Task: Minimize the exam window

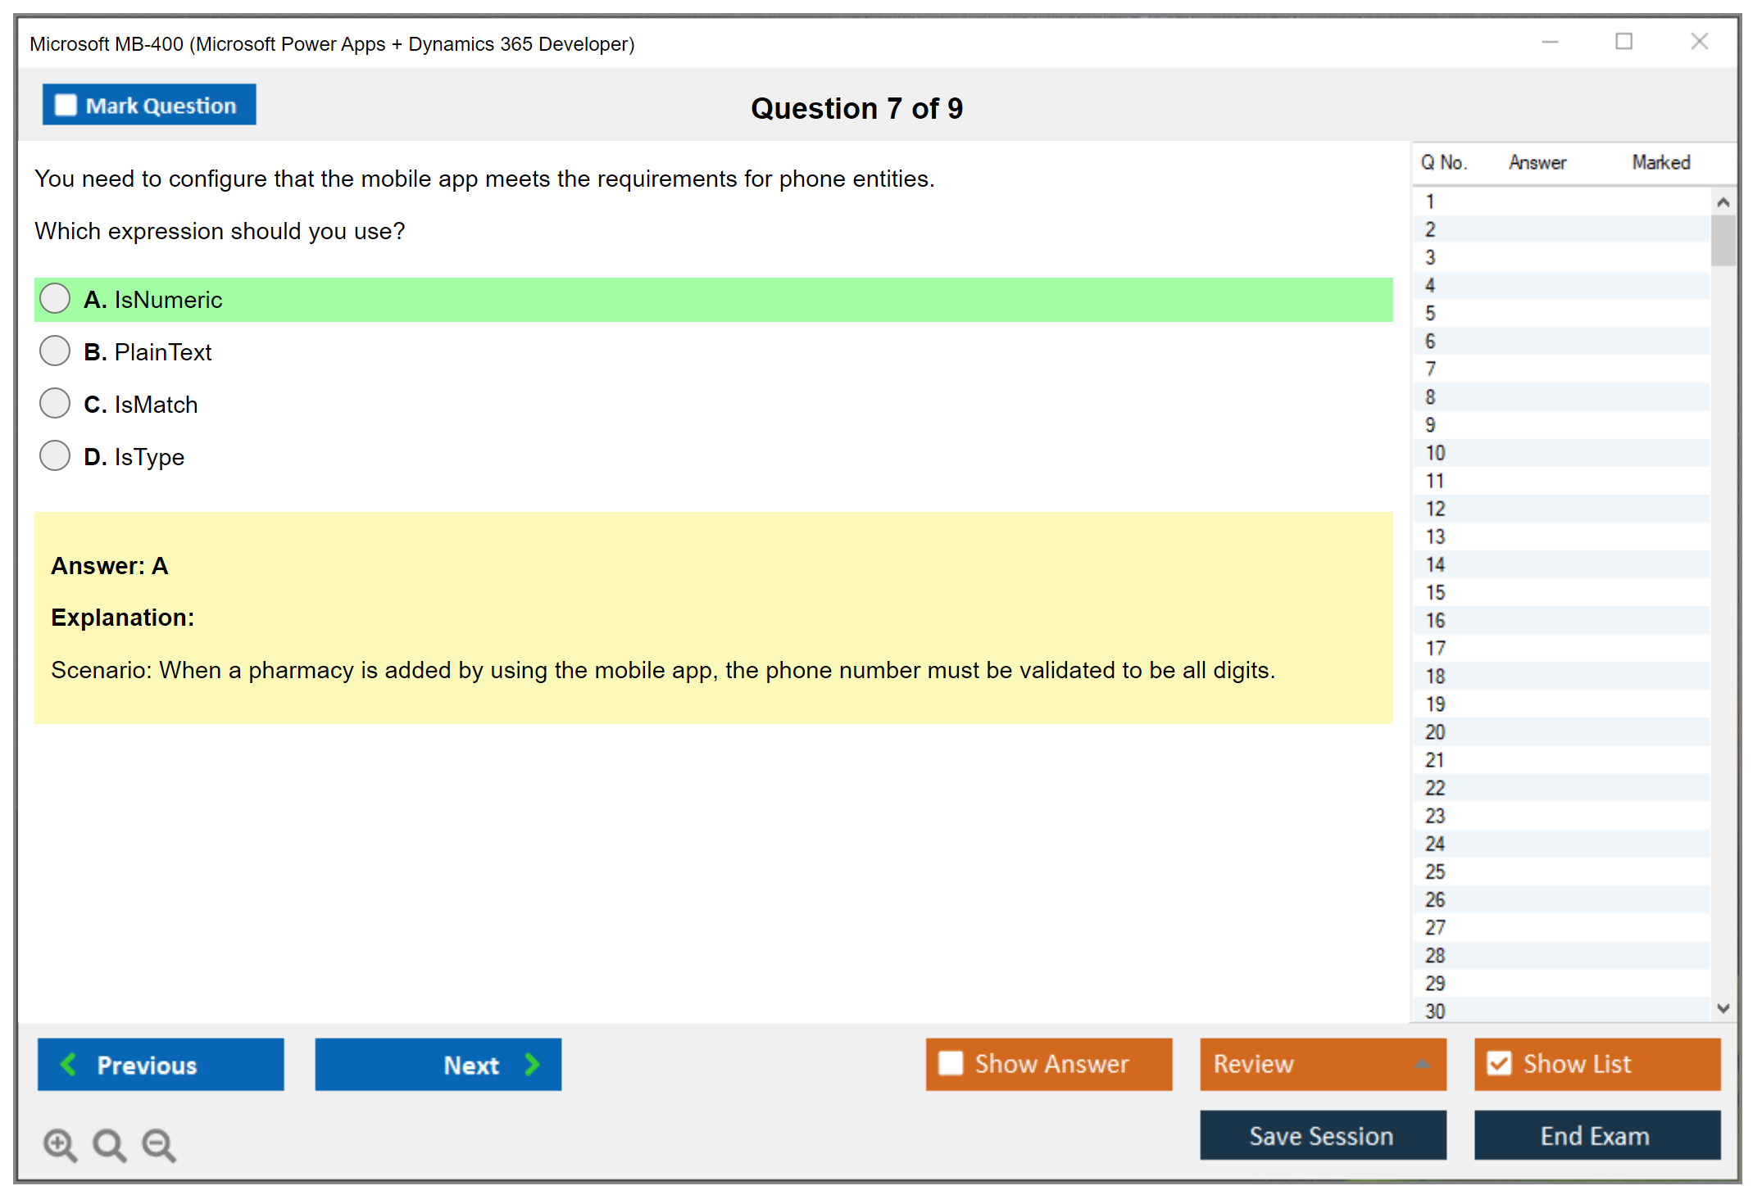Action: click(x=1550, y=42)
